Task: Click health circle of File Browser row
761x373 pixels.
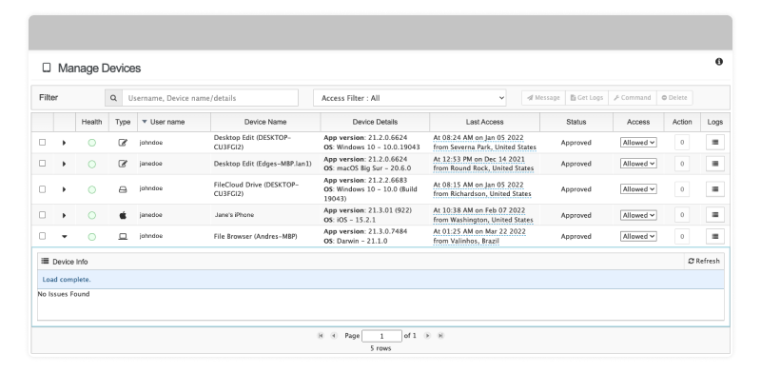Action: [x=91, y=237]
